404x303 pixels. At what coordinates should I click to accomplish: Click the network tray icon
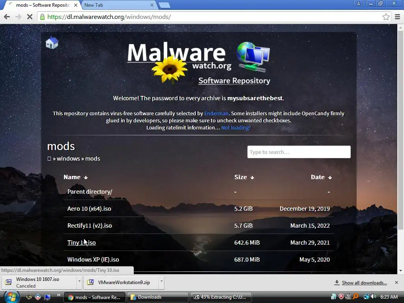tap(366, 297)
